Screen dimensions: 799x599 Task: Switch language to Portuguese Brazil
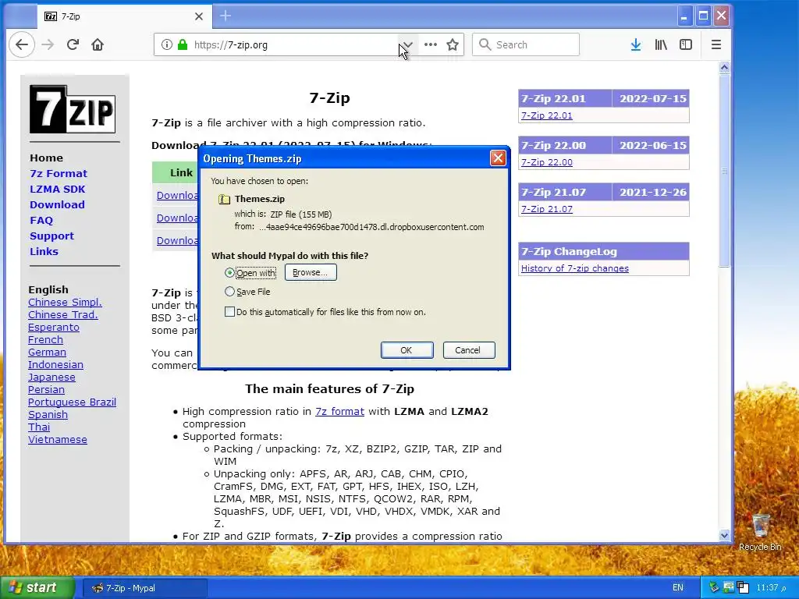(x=72, y=402)
